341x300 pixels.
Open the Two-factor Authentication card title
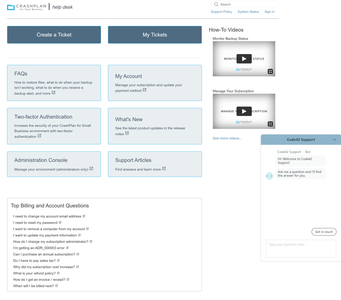point(43,117)
